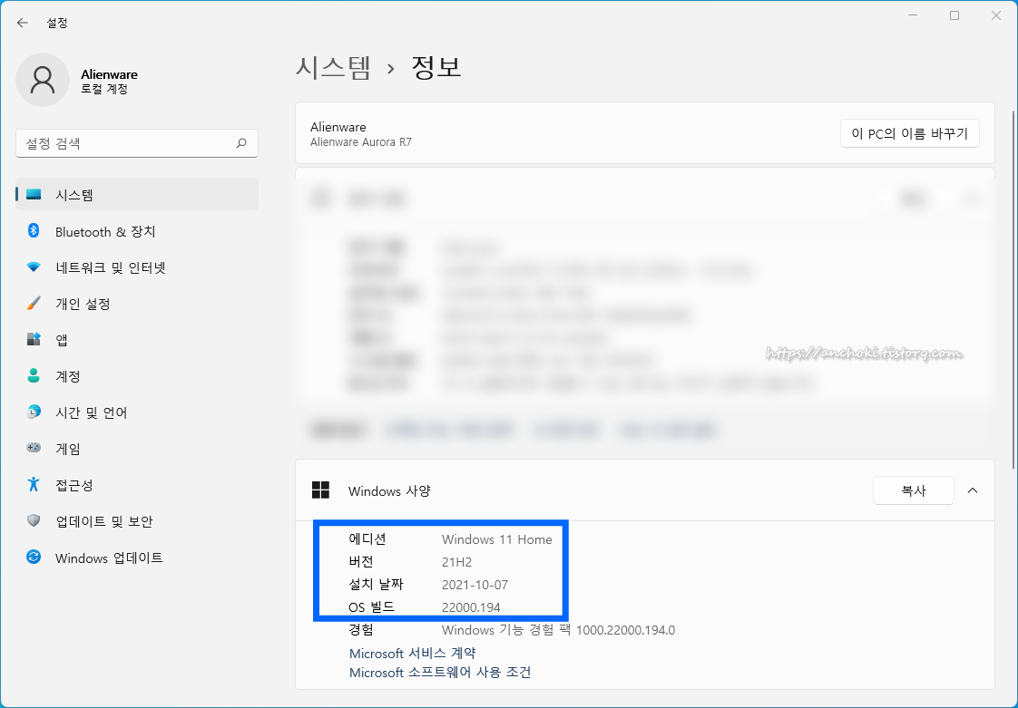Image resolution: width=1018 pixels, height=708 pixels.
Task: Click the Alienware user avatar icon
Action: point(43,80)
